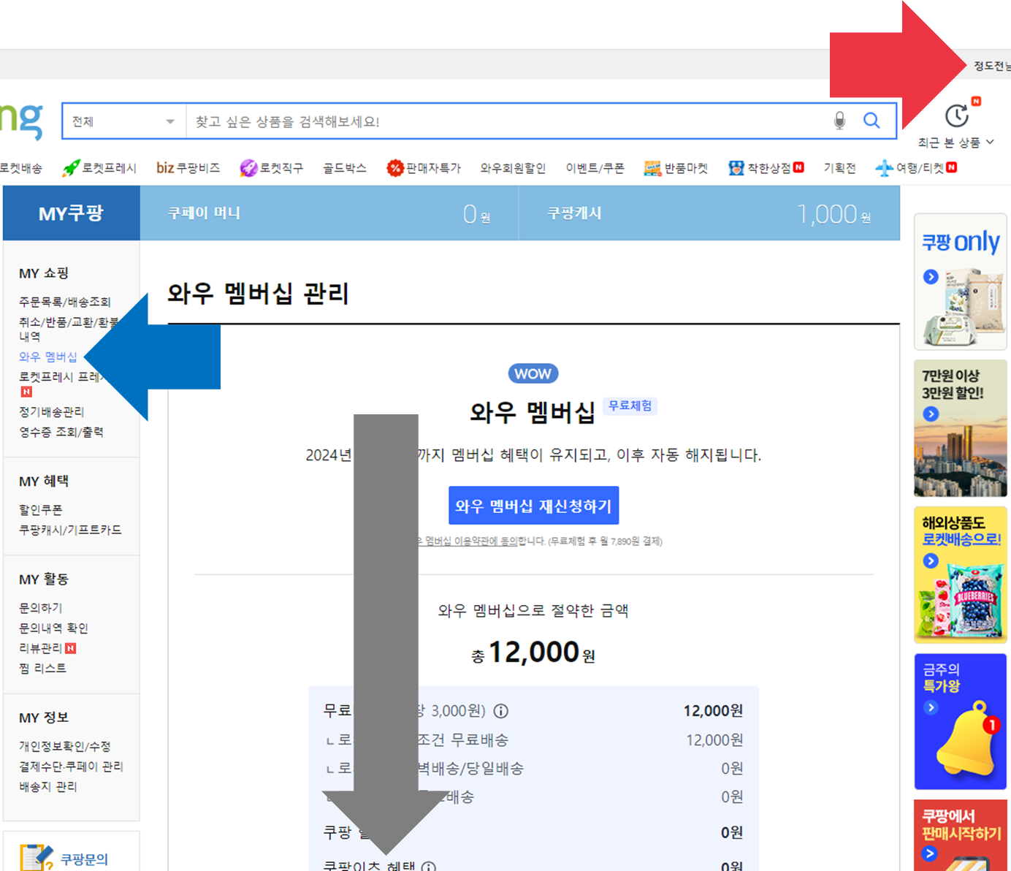Screen dimensions: 1011x871
Task: Click the arrow icon on 금주의 특가왕 banner
Action: [x=931, y=707]
